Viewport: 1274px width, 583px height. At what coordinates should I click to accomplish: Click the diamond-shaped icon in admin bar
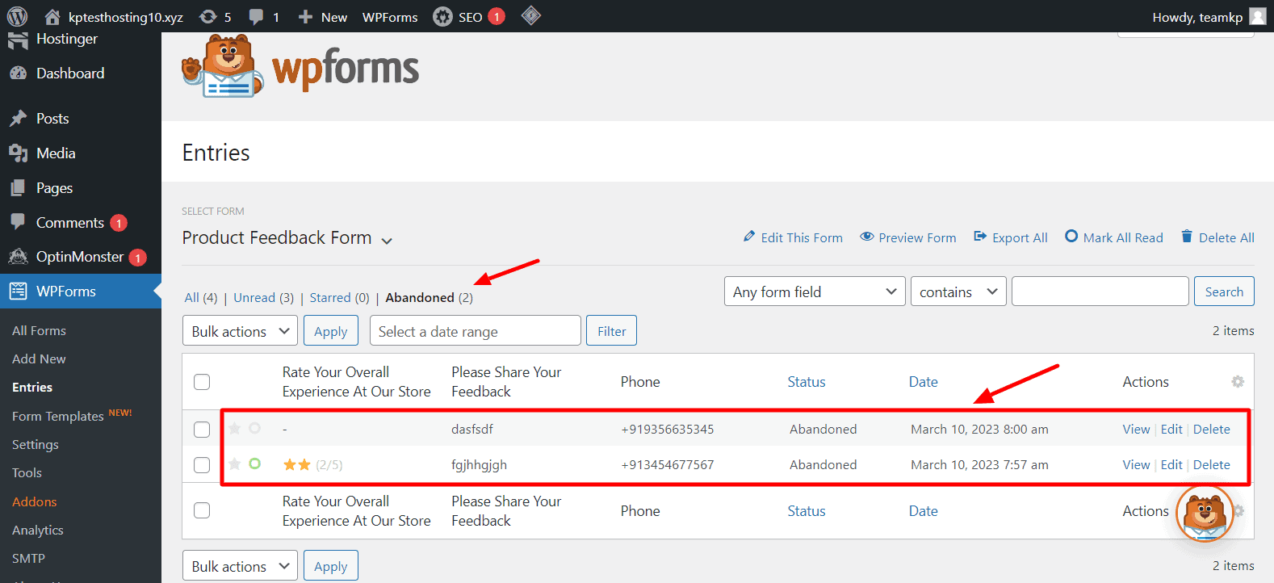pyautogui.click(x=531, y=15)
